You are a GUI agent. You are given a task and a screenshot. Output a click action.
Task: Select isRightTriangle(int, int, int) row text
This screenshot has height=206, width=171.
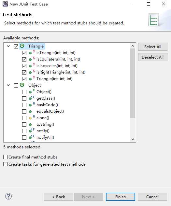pyautogui.click(x=61, y=72)
